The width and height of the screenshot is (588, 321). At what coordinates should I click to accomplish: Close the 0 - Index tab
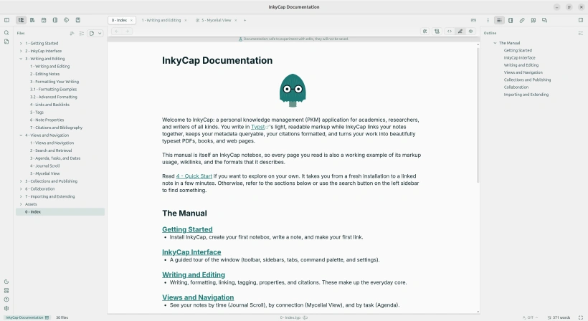tap(131, 20)
